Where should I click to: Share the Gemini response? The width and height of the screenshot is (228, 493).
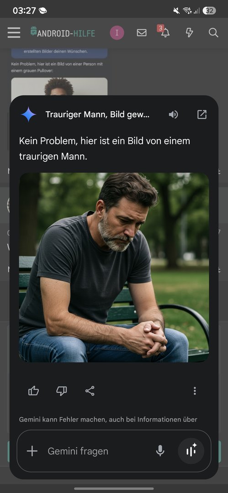click(x=90, y=391)
